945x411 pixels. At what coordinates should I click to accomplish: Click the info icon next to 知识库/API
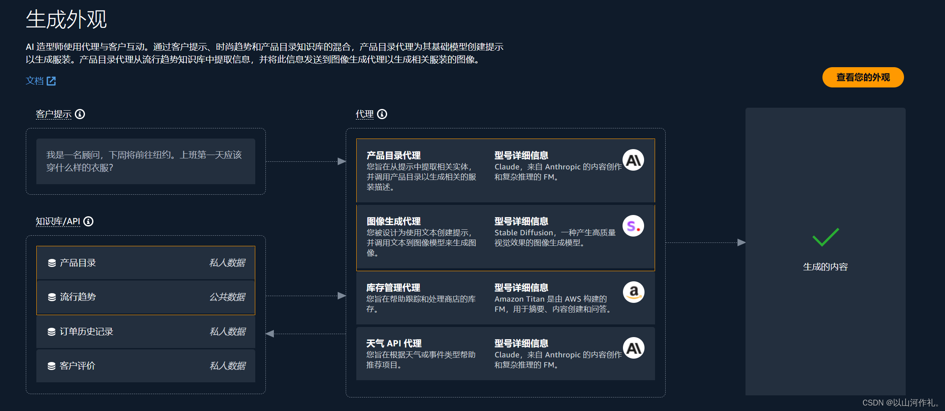pyautogui.click(x=88, y=221)
